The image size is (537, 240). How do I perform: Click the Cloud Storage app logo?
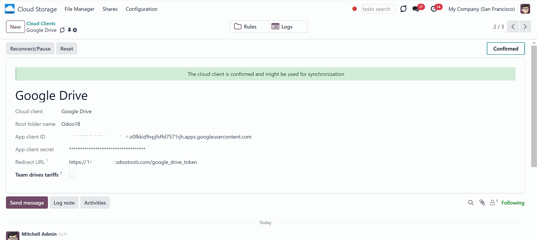point(10,9)
